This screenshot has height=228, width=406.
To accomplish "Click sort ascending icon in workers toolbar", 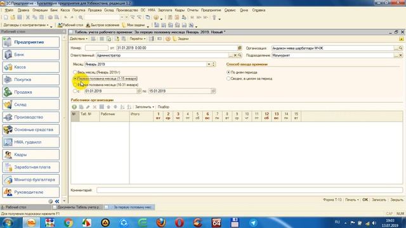I will [x=122, y=107].
